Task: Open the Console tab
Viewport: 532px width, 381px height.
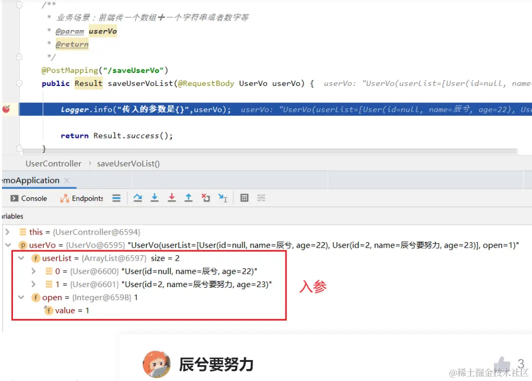Action: (x=29, y=198)
